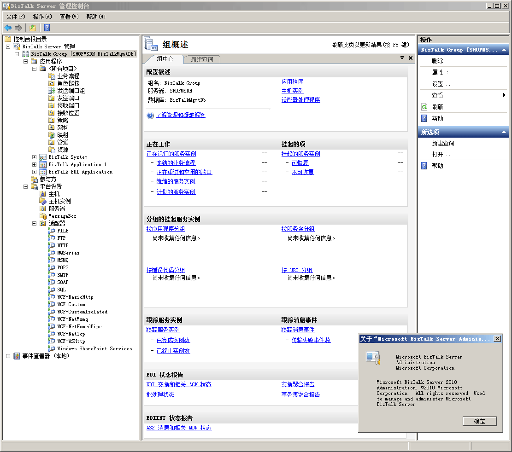The height and width of the screenshot is (452, 512).
Task: Select the WCF-BasicHttp adapter tree item
Action: click(x=76, y=297)
